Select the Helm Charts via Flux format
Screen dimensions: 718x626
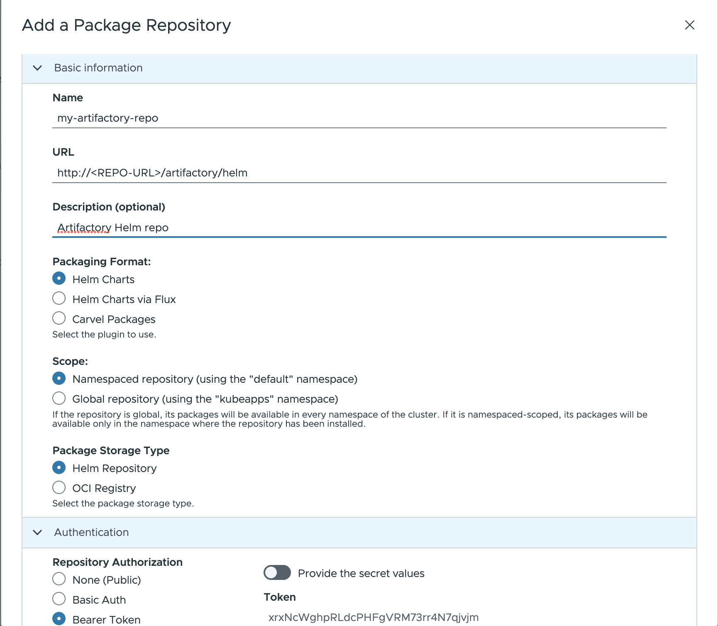click(x=59, y=298)
